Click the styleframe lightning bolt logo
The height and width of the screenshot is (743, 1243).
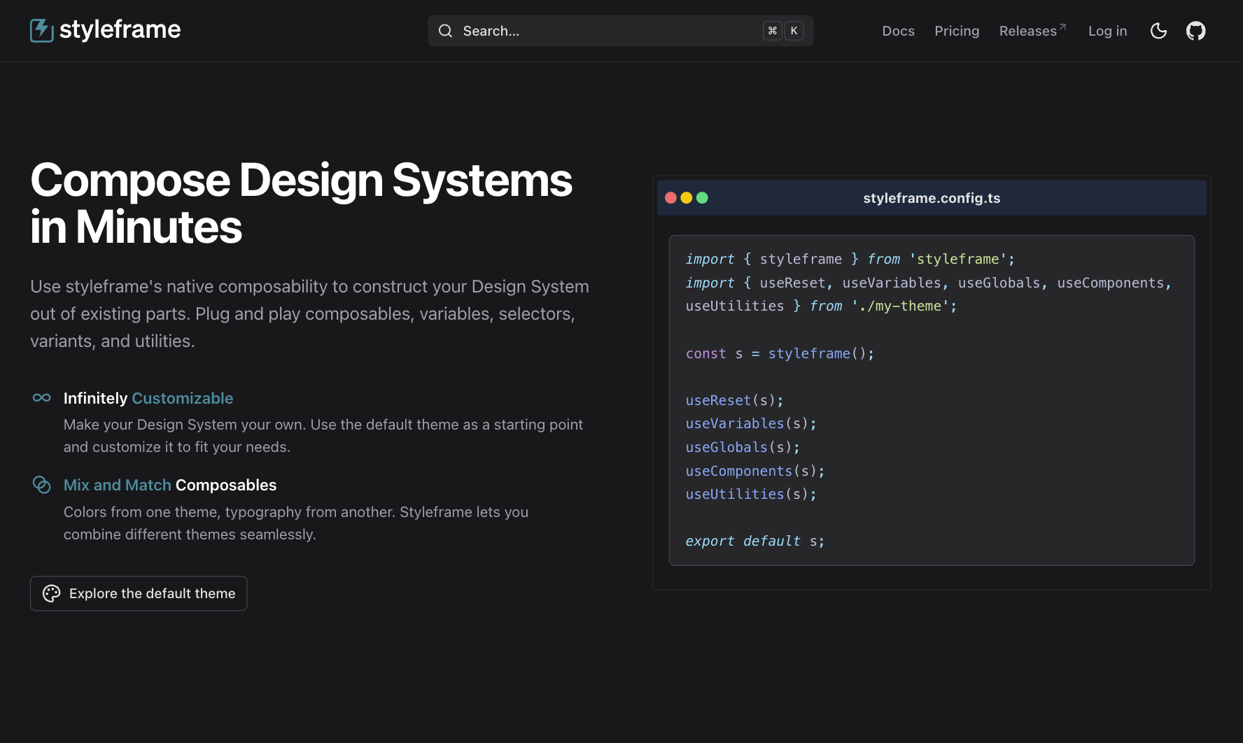pyautogui.click(x=41, y=30)
